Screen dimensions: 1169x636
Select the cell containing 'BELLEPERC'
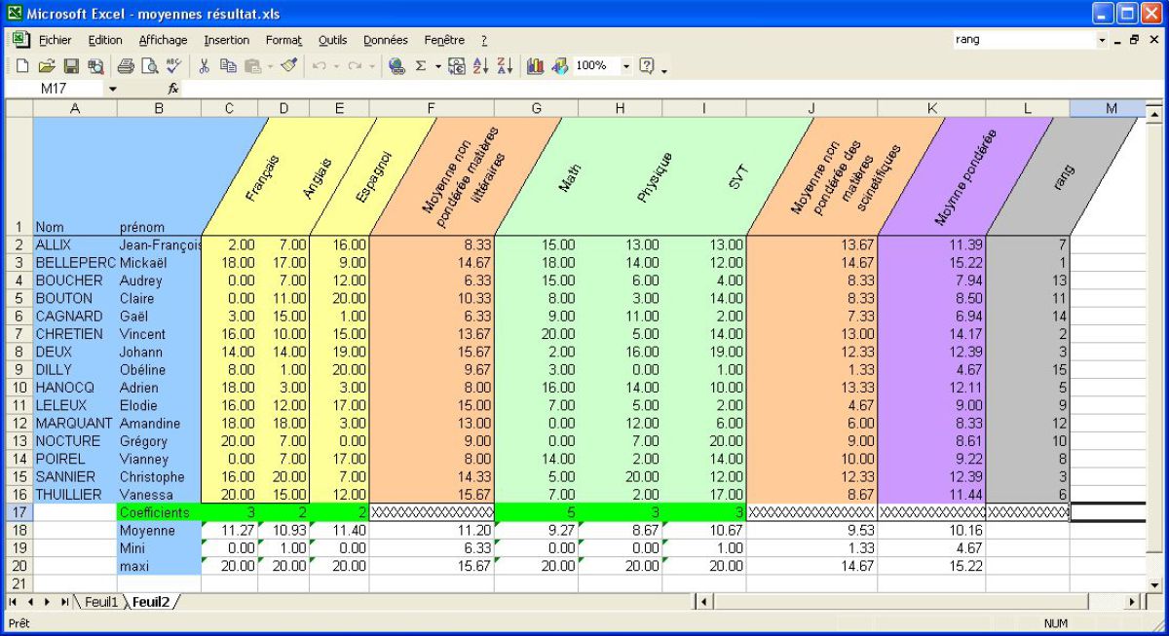pos(75,263)
